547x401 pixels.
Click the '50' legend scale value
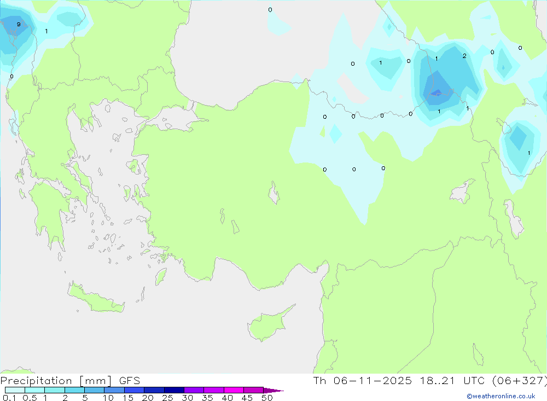[x=267, y=398]
